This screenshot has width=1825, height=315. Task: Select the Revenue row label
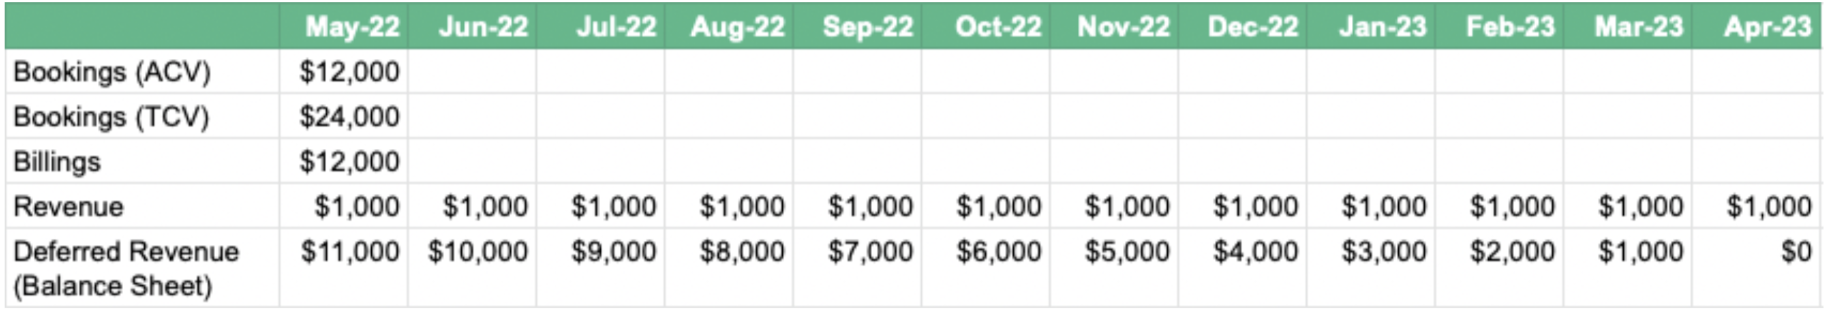click(x=68, y=206)
